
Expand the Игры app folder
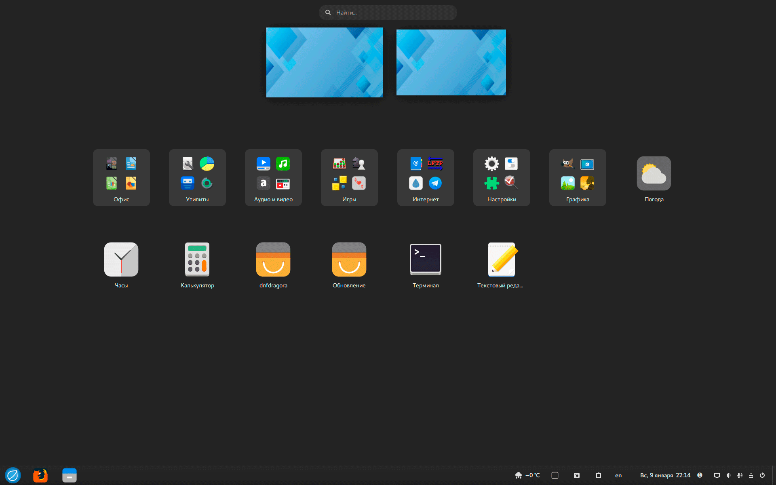(349, 178)
